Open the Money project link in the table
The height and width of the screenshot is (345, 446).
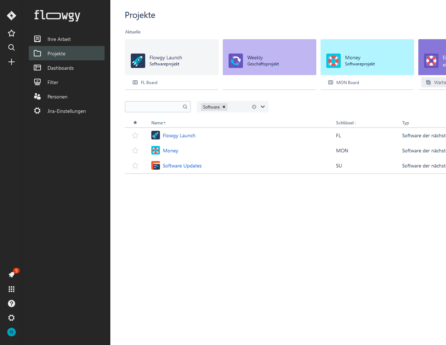coord(170,151)
